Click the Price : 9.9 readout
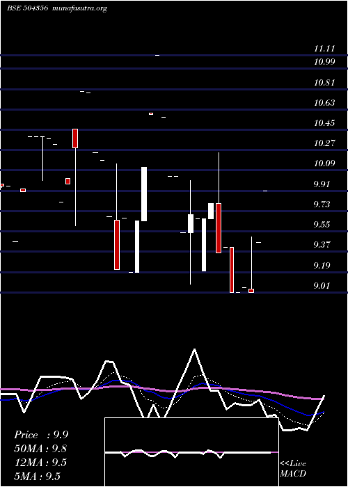The image size is (348, 487). point(41,435)
